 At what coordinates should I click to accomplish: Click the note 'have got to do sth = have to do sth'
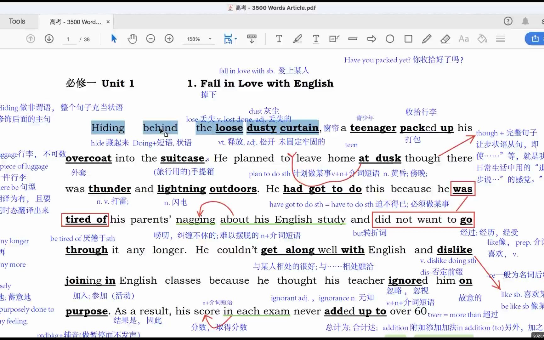click(321, 204)
